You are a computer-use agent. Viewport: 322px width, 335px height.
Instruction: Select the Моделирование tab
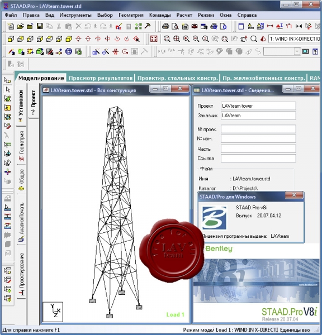(41, 78)
